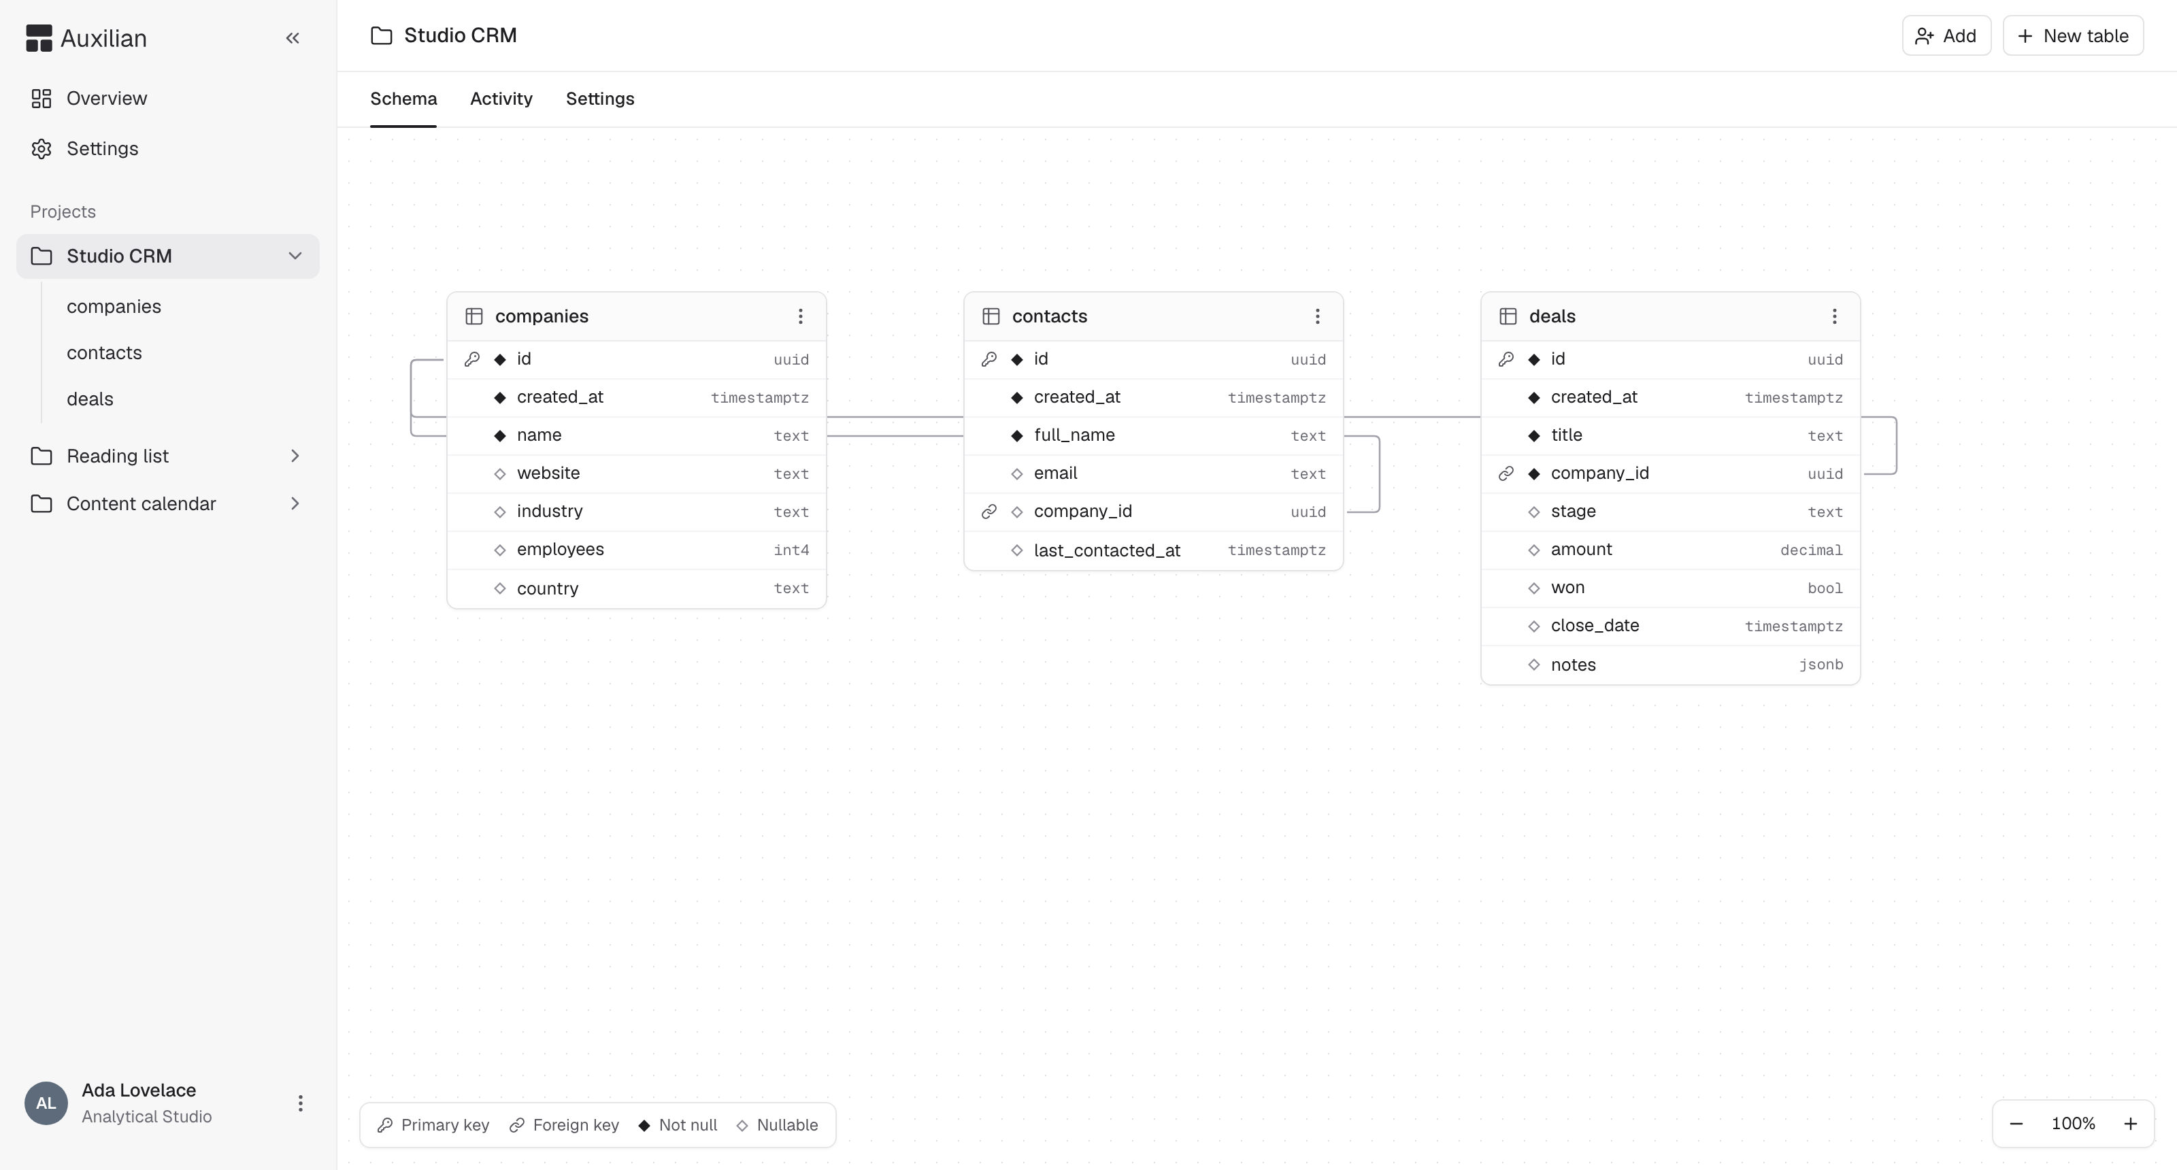Click the companies table title
The height and width of the screenshot is (1170, 2177).
point(542,316)
